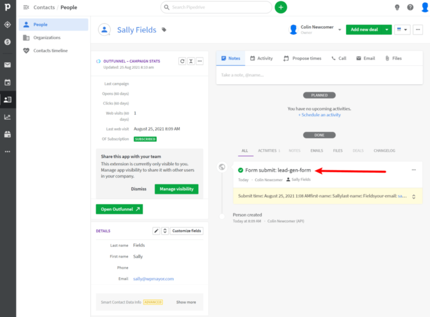This screenshot has width=430, height=317.
Task: Mark the Form submit activity as undone
Action: tap(240, 170)
